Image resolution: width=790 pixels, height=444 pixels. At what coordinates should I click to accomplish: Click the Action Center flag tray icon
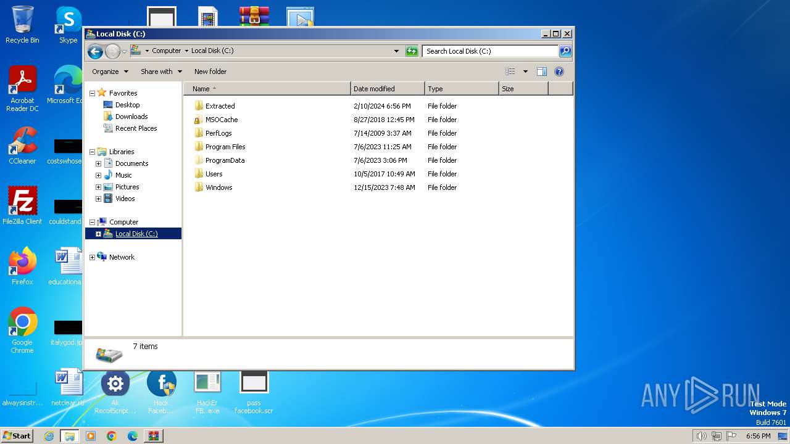click(731, 436)
